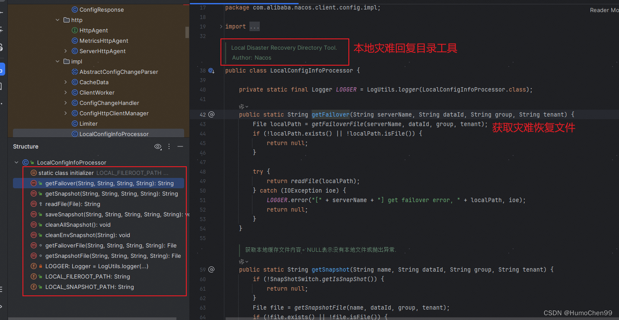Click the code author inlay above getSnapshot
This screenshot has width=619, height=320.
pyautogui.click(x=244, y=261)
